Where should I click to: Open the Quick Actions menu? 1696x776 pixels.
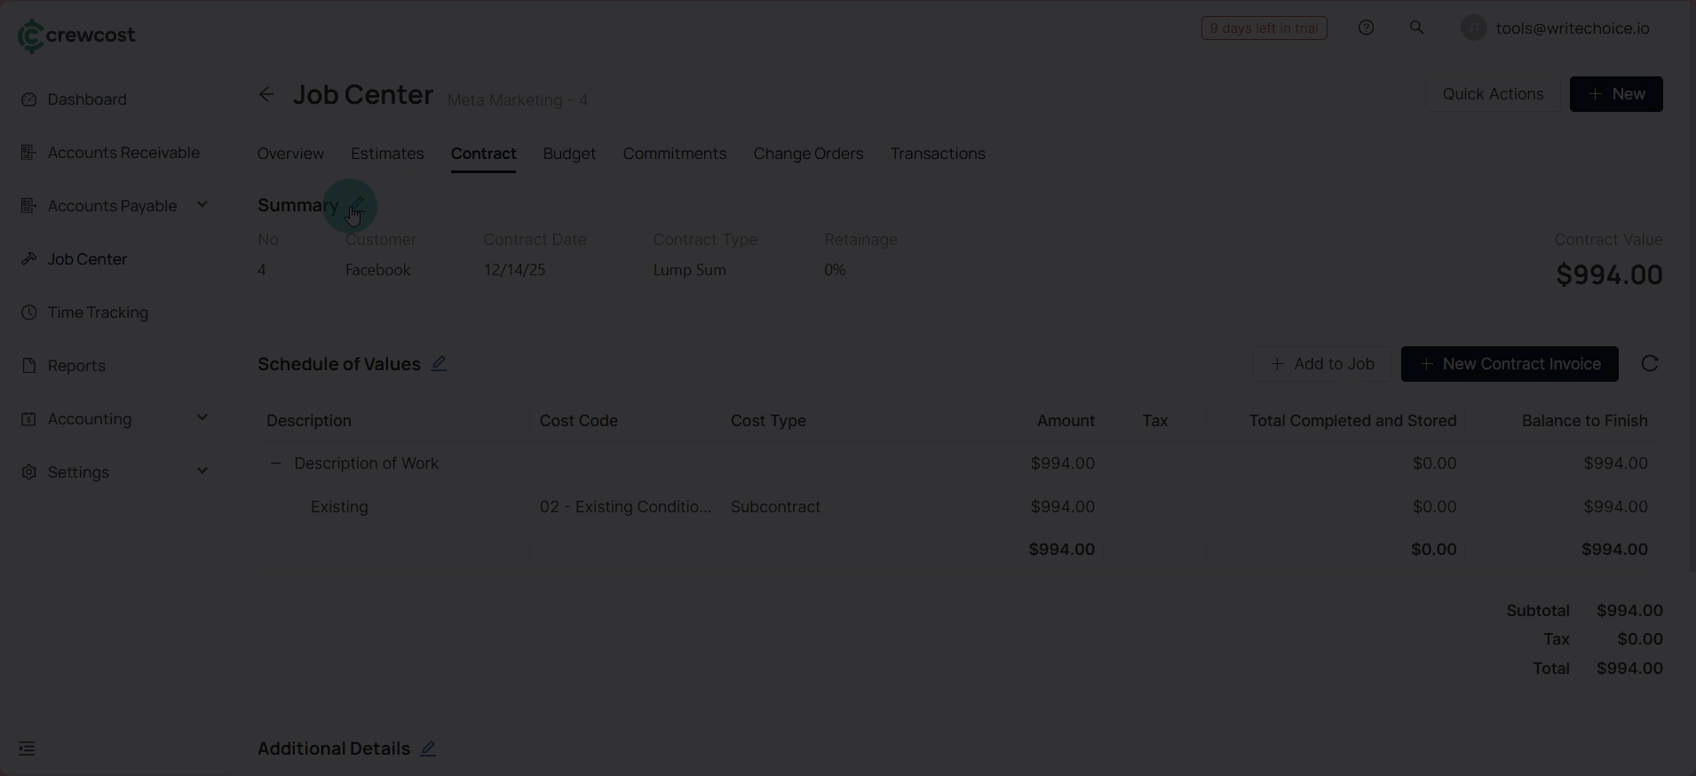(x=1492, y=94)
